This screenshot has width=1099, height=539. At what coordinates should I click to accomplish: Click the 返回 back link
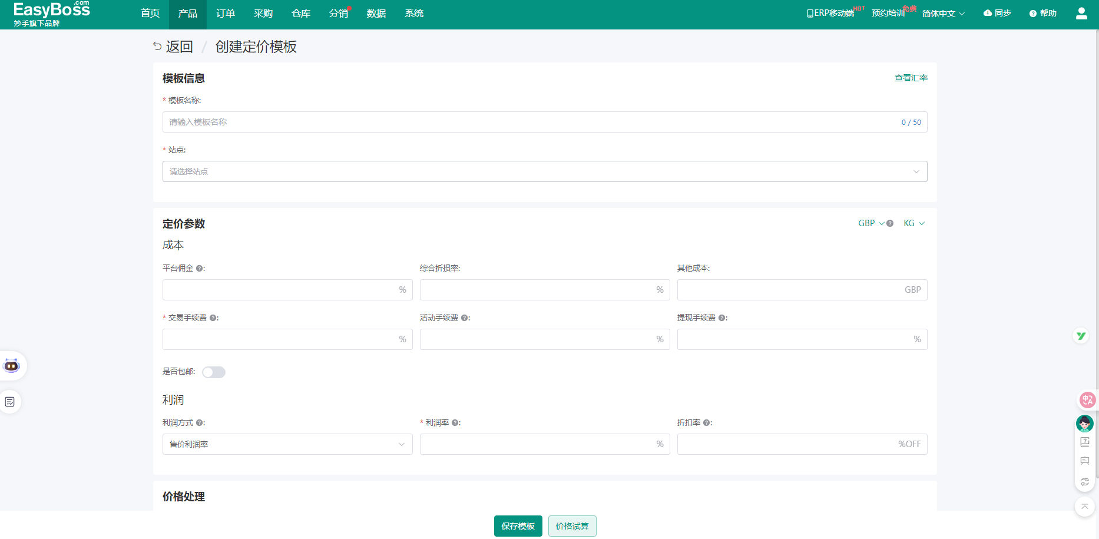click(x=173, y=47)
